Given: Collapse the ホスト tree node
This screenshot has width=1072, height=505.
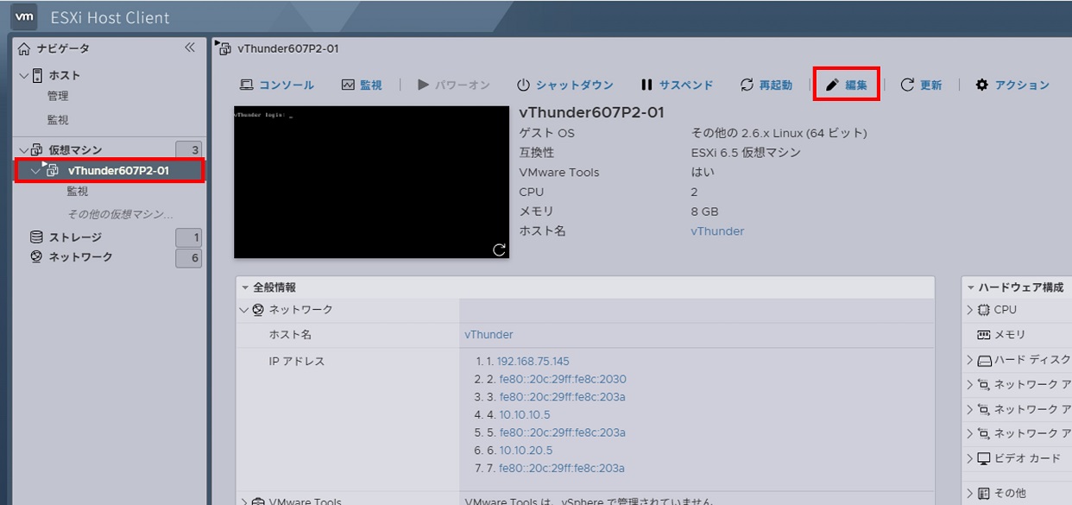Looking at the screenshot, I should tap(23, 75).
